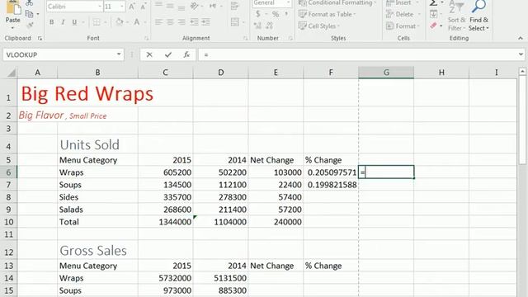Click the Fill Color bucket icon

119,22
